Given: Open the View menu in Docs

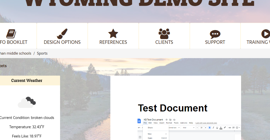Looking at the screenshot, I should (x=156, y=123).
